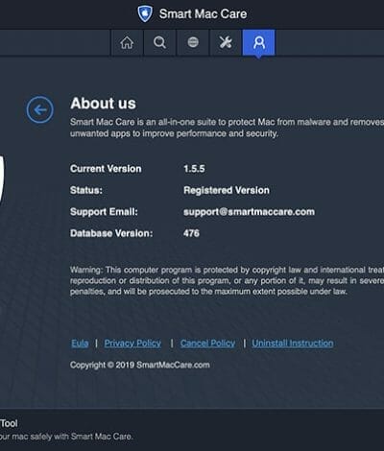Click the Registered Version status text
Screen dimensions: 384x451
pos(227,190)
